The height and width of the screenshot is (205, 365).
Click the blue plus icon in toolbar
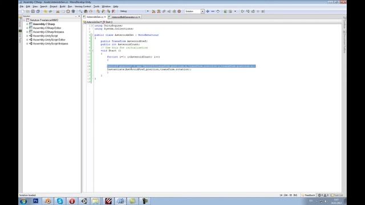(208, 11)
